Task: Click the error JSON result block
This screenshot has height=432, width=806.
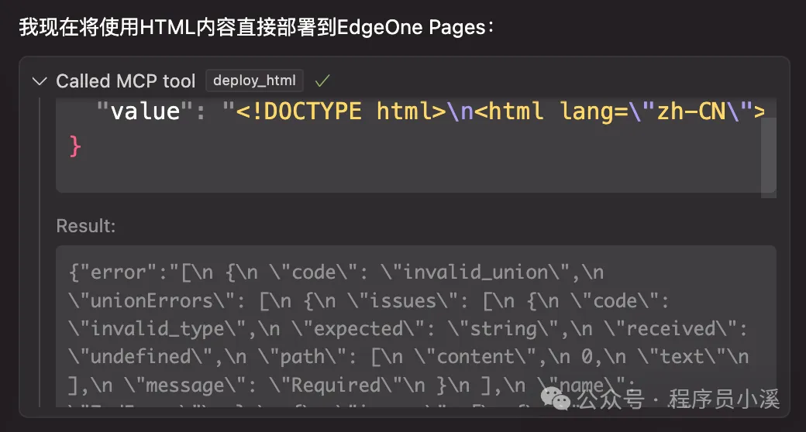Action: point(416,327)
